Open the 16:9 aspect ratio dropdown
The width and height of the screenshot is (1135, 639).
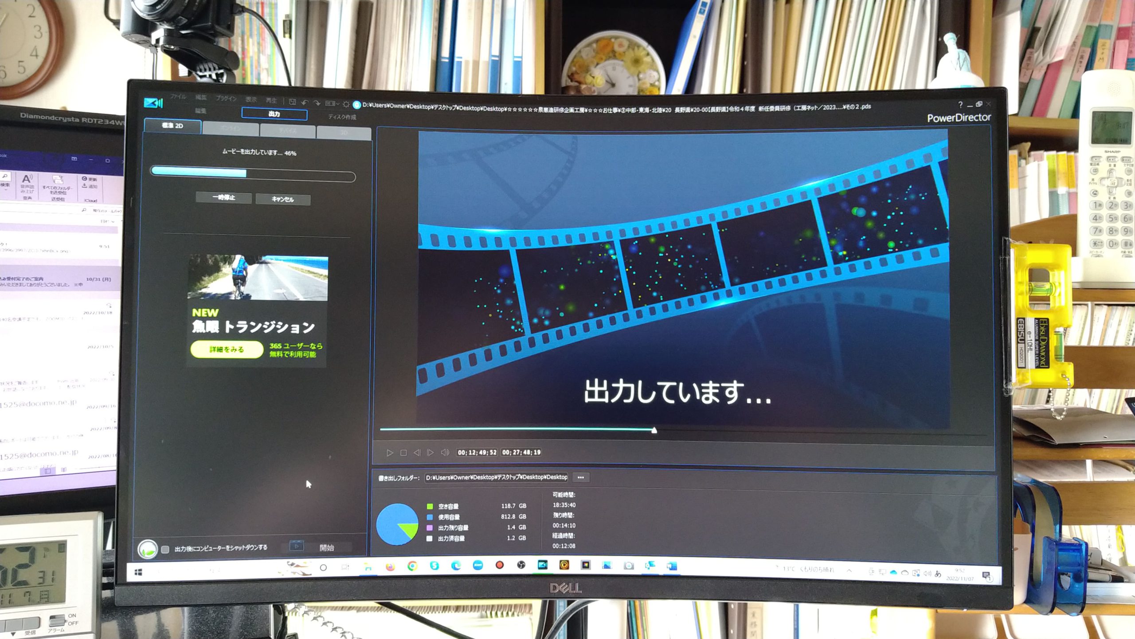pos(332,104)
